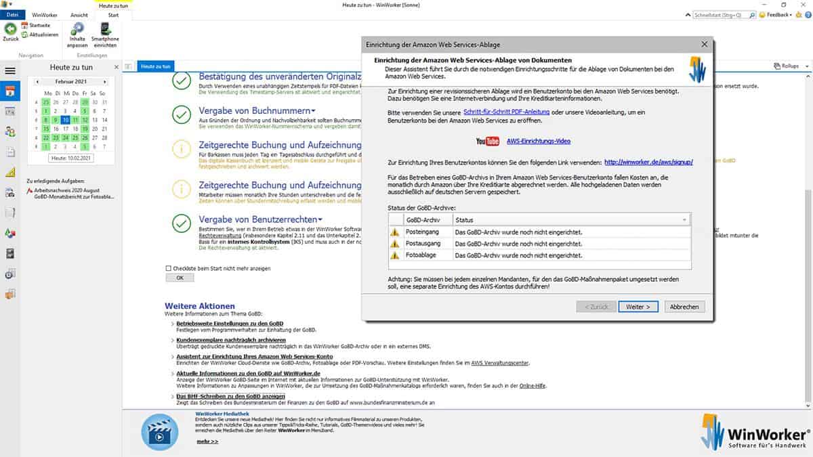
Task: Select the calendar icon in the left sidebar
Action: (10, 91)
